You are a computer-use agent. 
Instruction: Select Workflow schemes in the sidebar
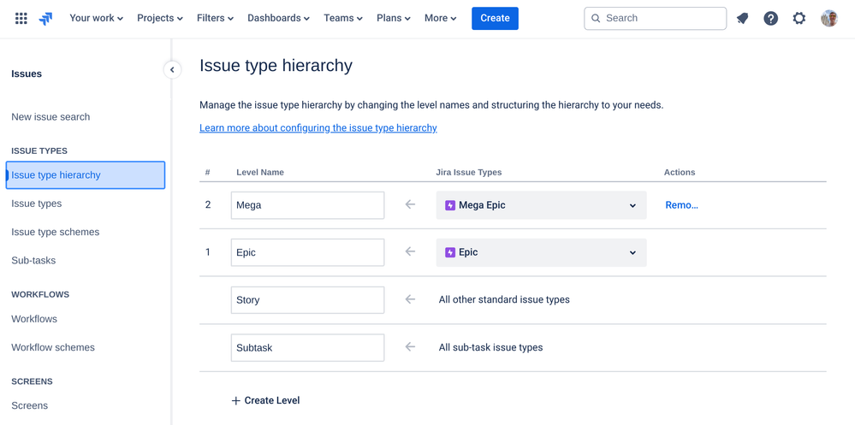(x=53, y=347)
